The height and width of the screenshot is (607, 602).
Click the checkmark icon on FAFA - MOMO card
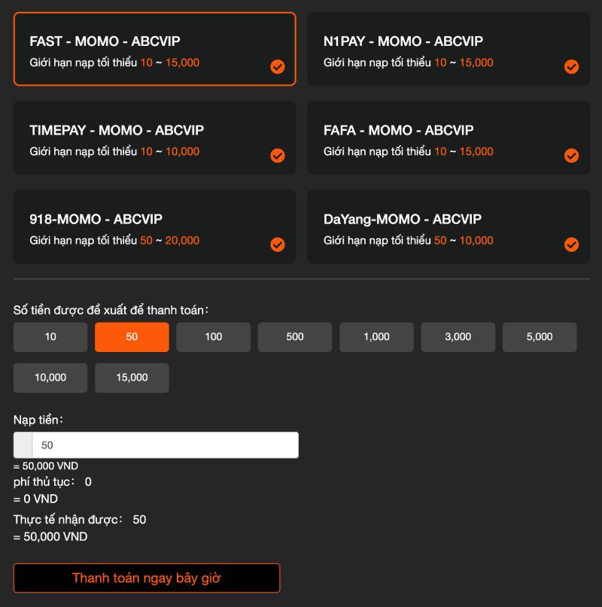[571, 156]
